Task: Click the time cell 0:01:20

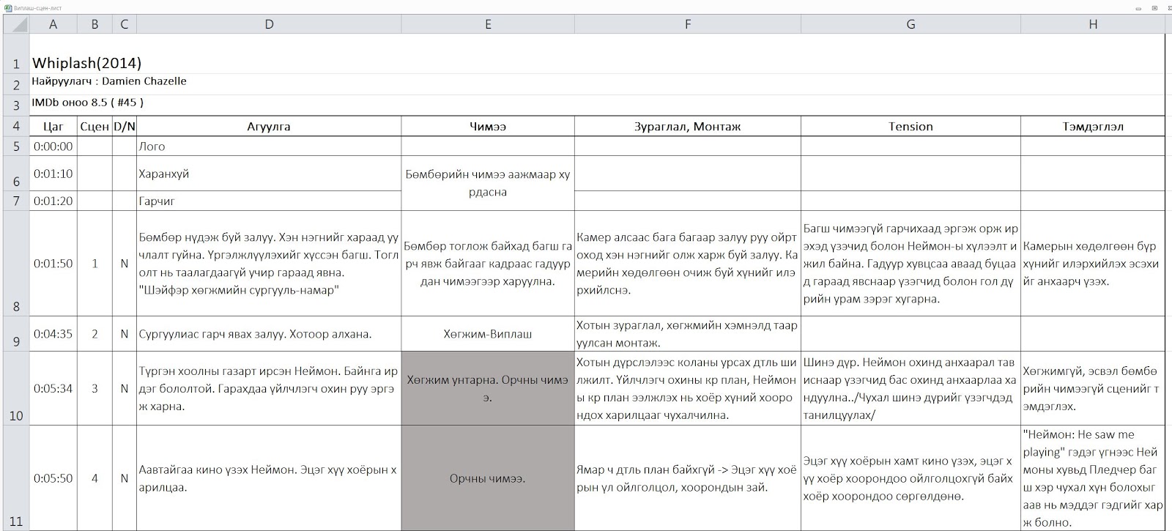Action: [x=53, y=201]
